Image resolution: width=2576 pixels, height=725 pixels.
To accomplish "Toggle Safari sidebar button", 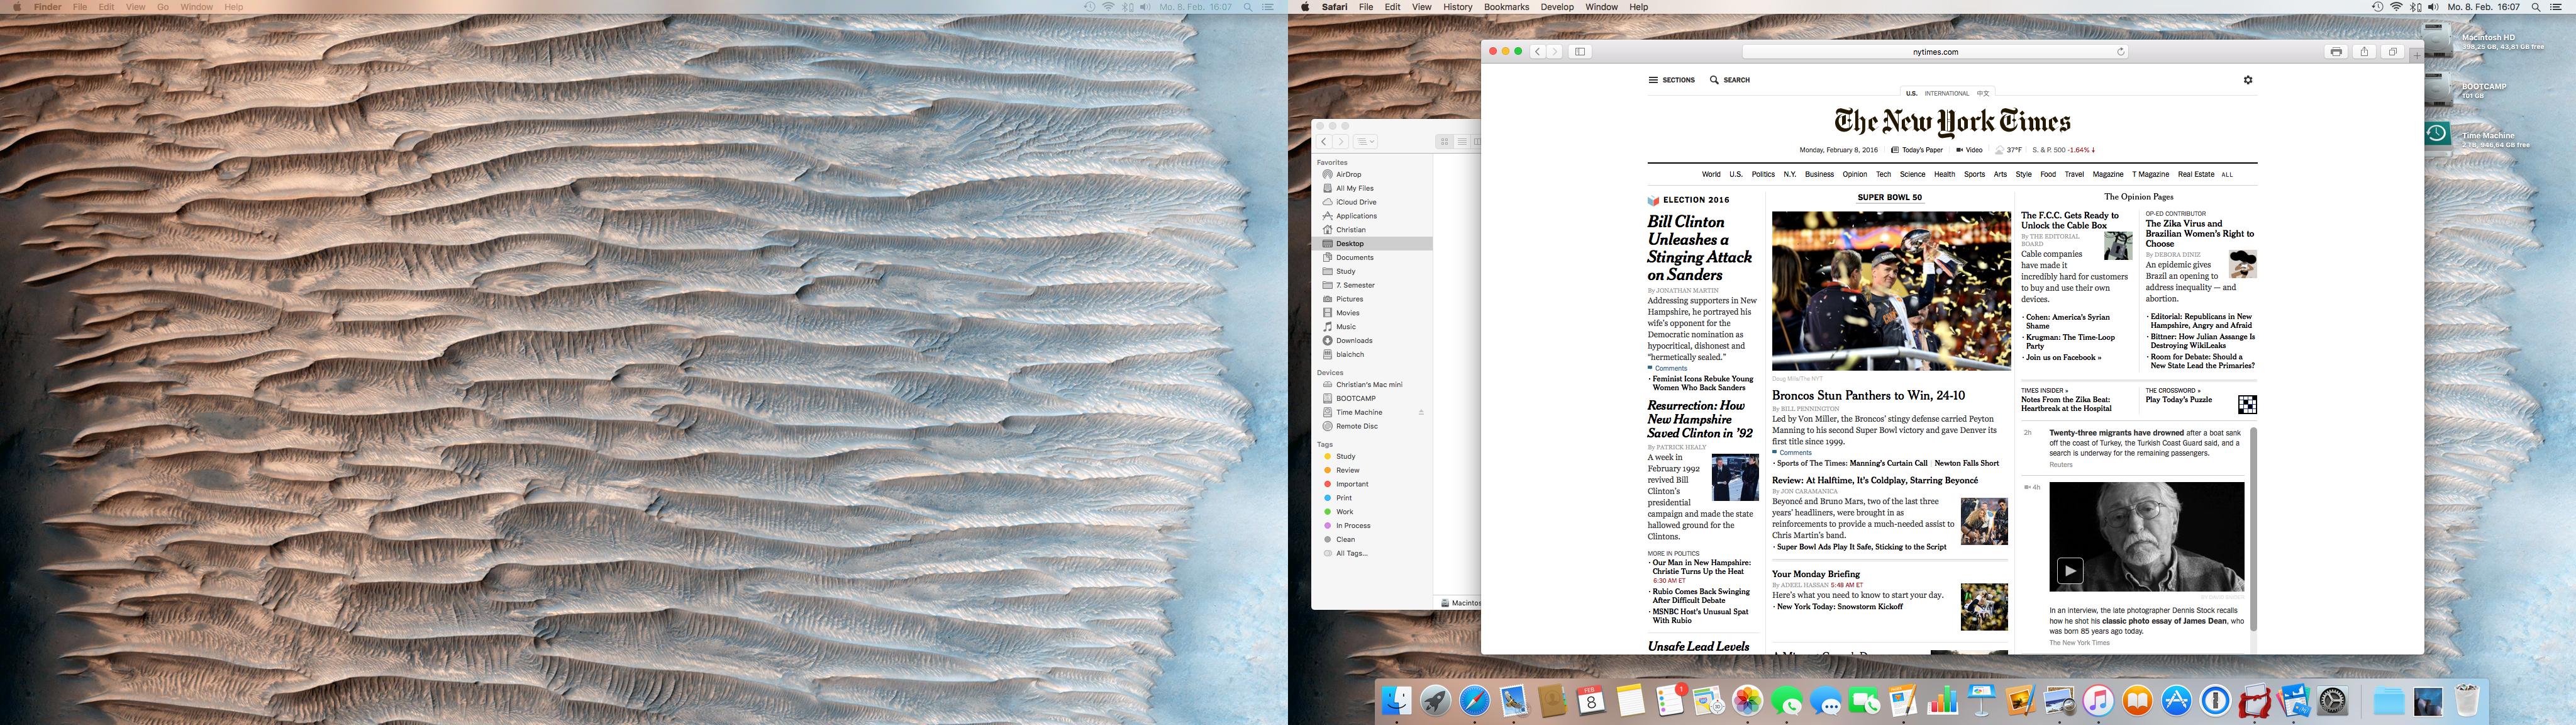I will 1580,52.
